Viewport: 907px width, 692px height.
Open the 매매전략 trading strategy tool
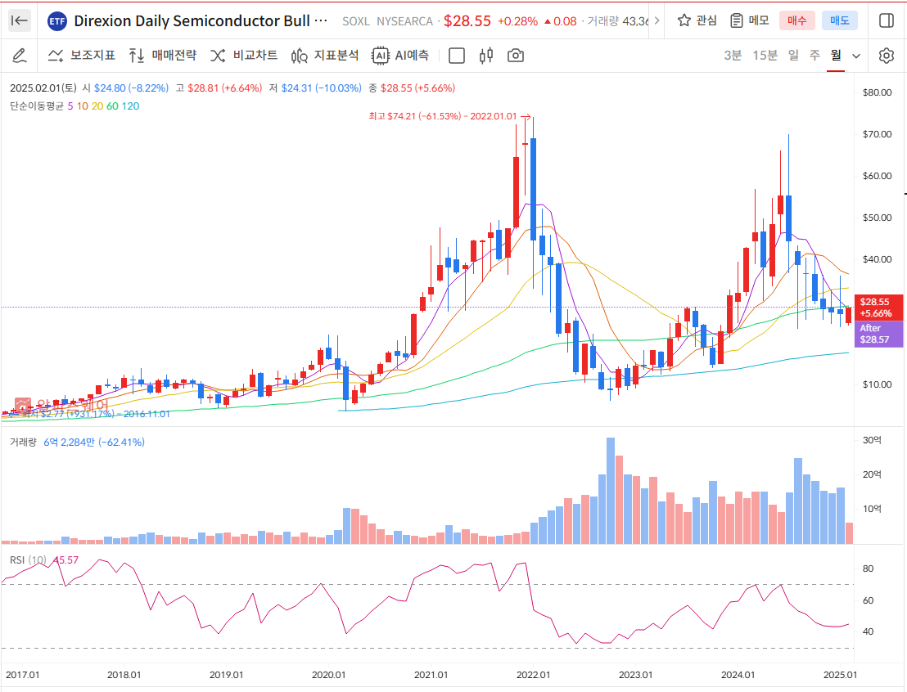pos(163,56)
